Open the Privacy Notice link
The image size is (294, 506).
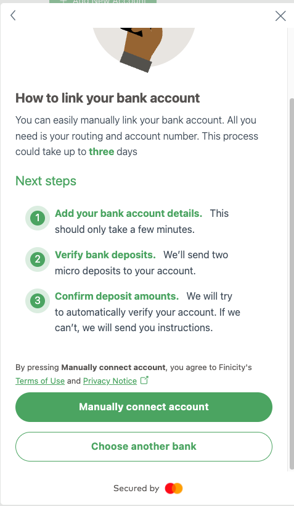coord(110,381)
